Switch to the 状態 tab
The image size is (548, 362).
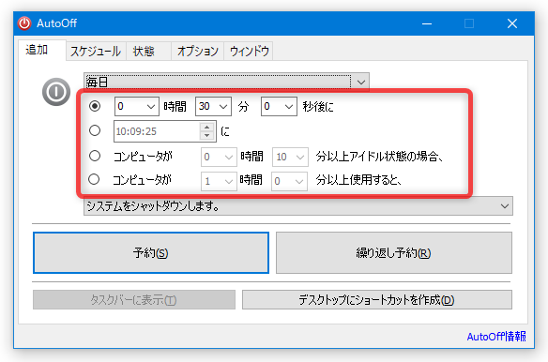coord(148,52)
